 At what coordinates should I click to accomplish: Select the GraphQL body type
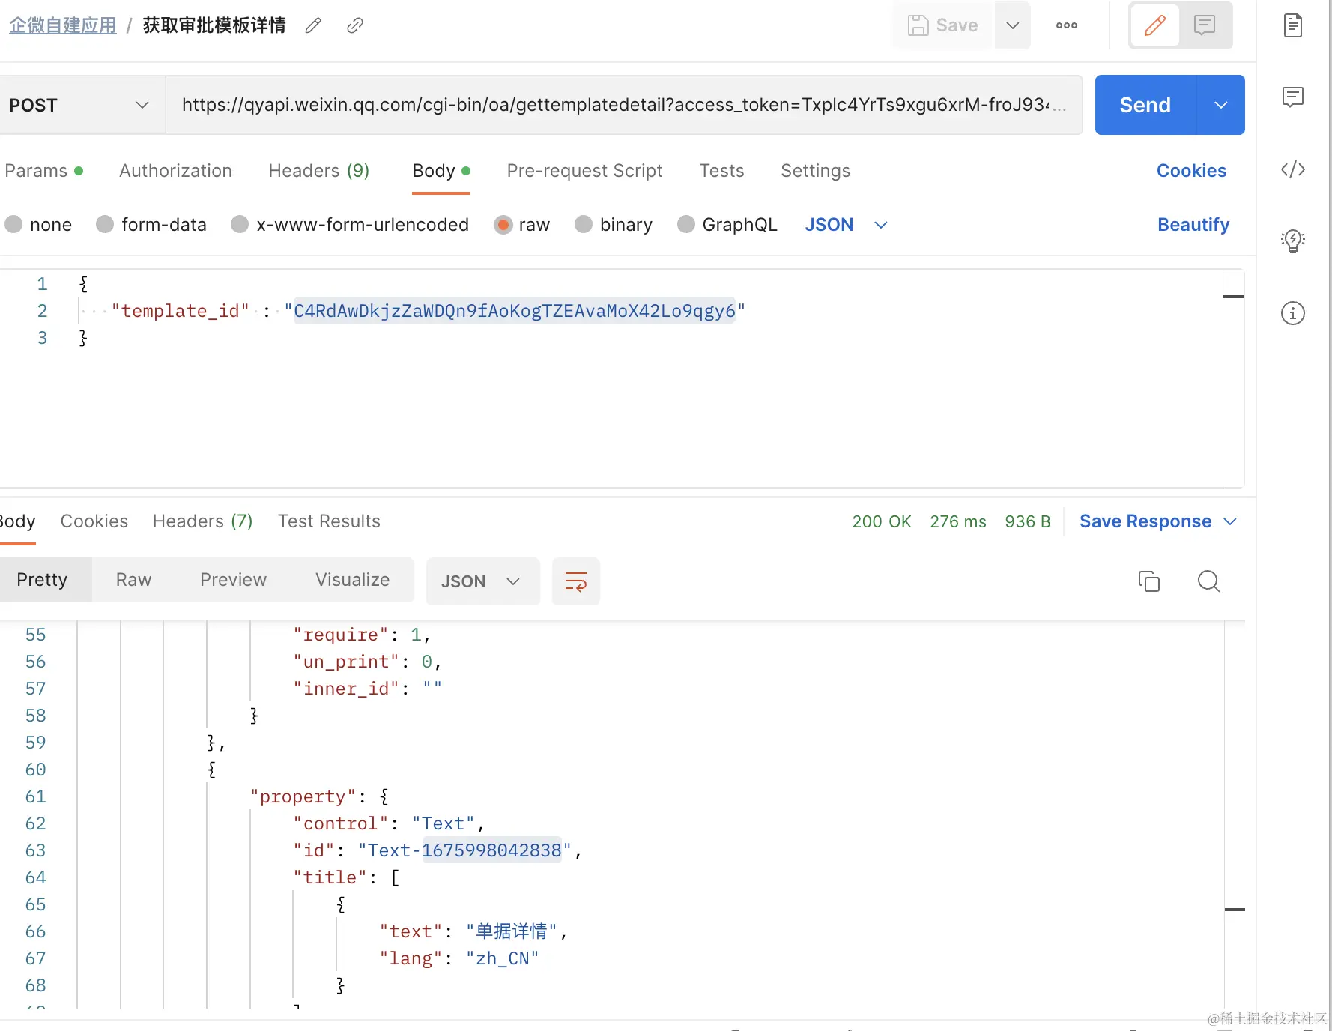click(x=727, y=225)
